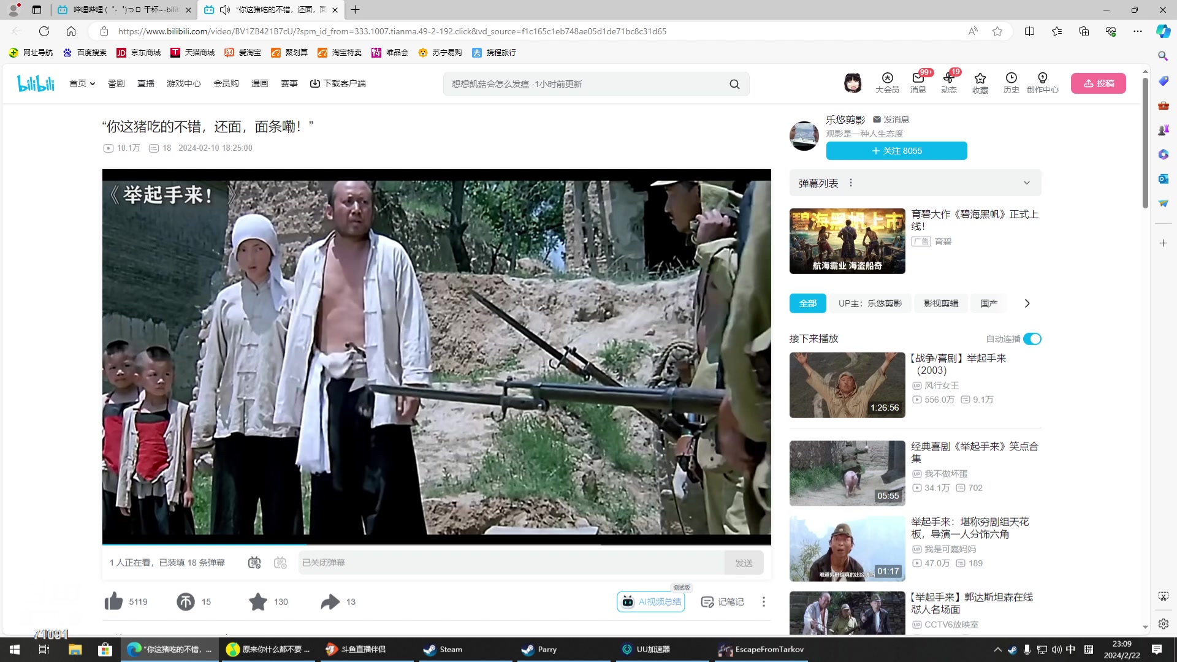Open the 会员购 nav item
The image size is (1177, 662).
click(x=226, y=83)
